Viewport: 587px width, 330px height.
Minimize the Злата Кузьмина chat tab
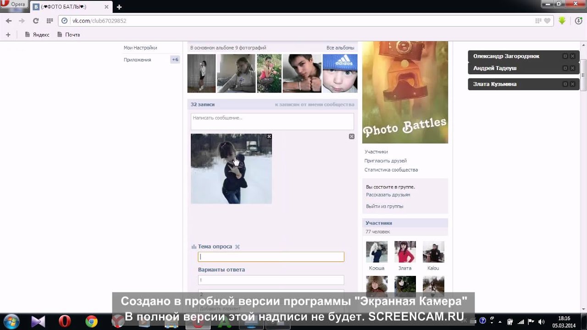(x=565, y=84)
